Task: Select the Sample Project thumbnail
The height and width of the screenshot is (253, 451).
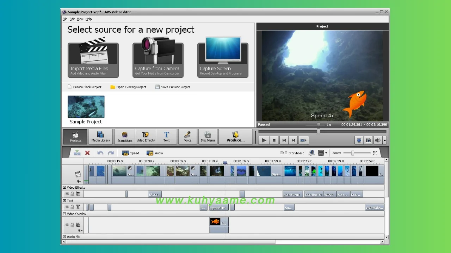Action: pos(86,107)
